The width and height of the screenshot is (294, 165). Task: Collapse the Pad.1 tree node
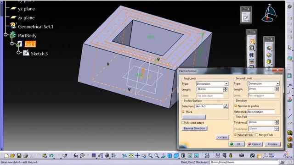pos(12,44)
